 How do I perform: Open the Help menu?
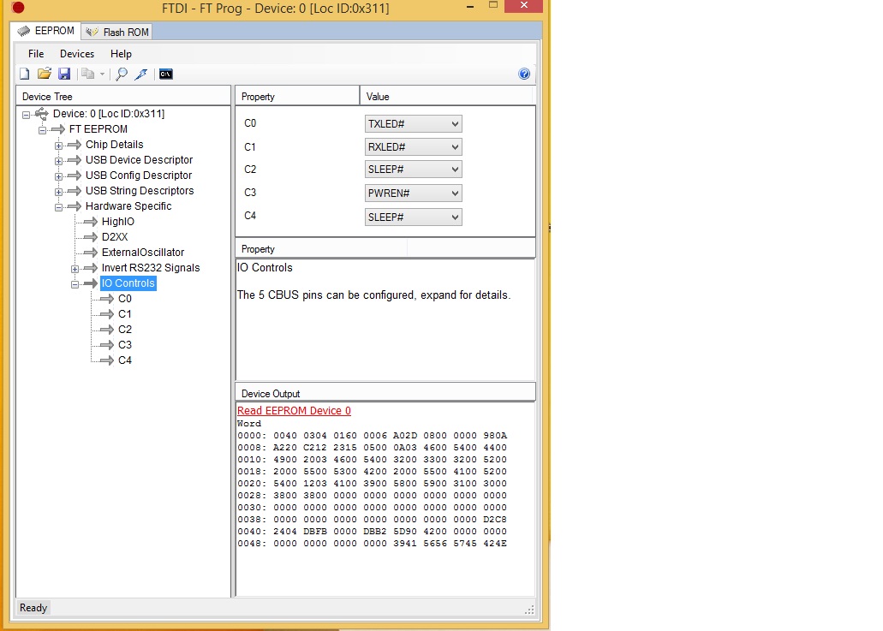pos(121,53)
